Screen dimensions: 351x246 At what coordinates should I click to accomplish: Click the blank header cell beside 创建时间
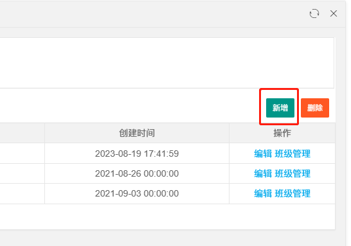pos(22,133)
